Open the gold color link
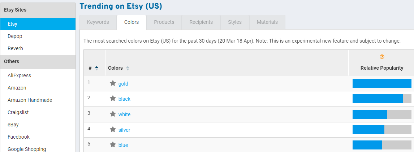Image resolution: width=414 pixels, height=152 pixels. click(x=123, y=84)
